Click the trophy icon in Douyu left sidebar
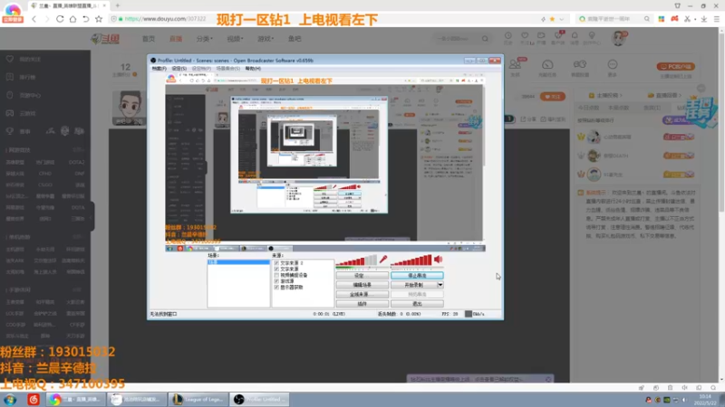Viewport: 725px width, 407px height. pos(10,131)
